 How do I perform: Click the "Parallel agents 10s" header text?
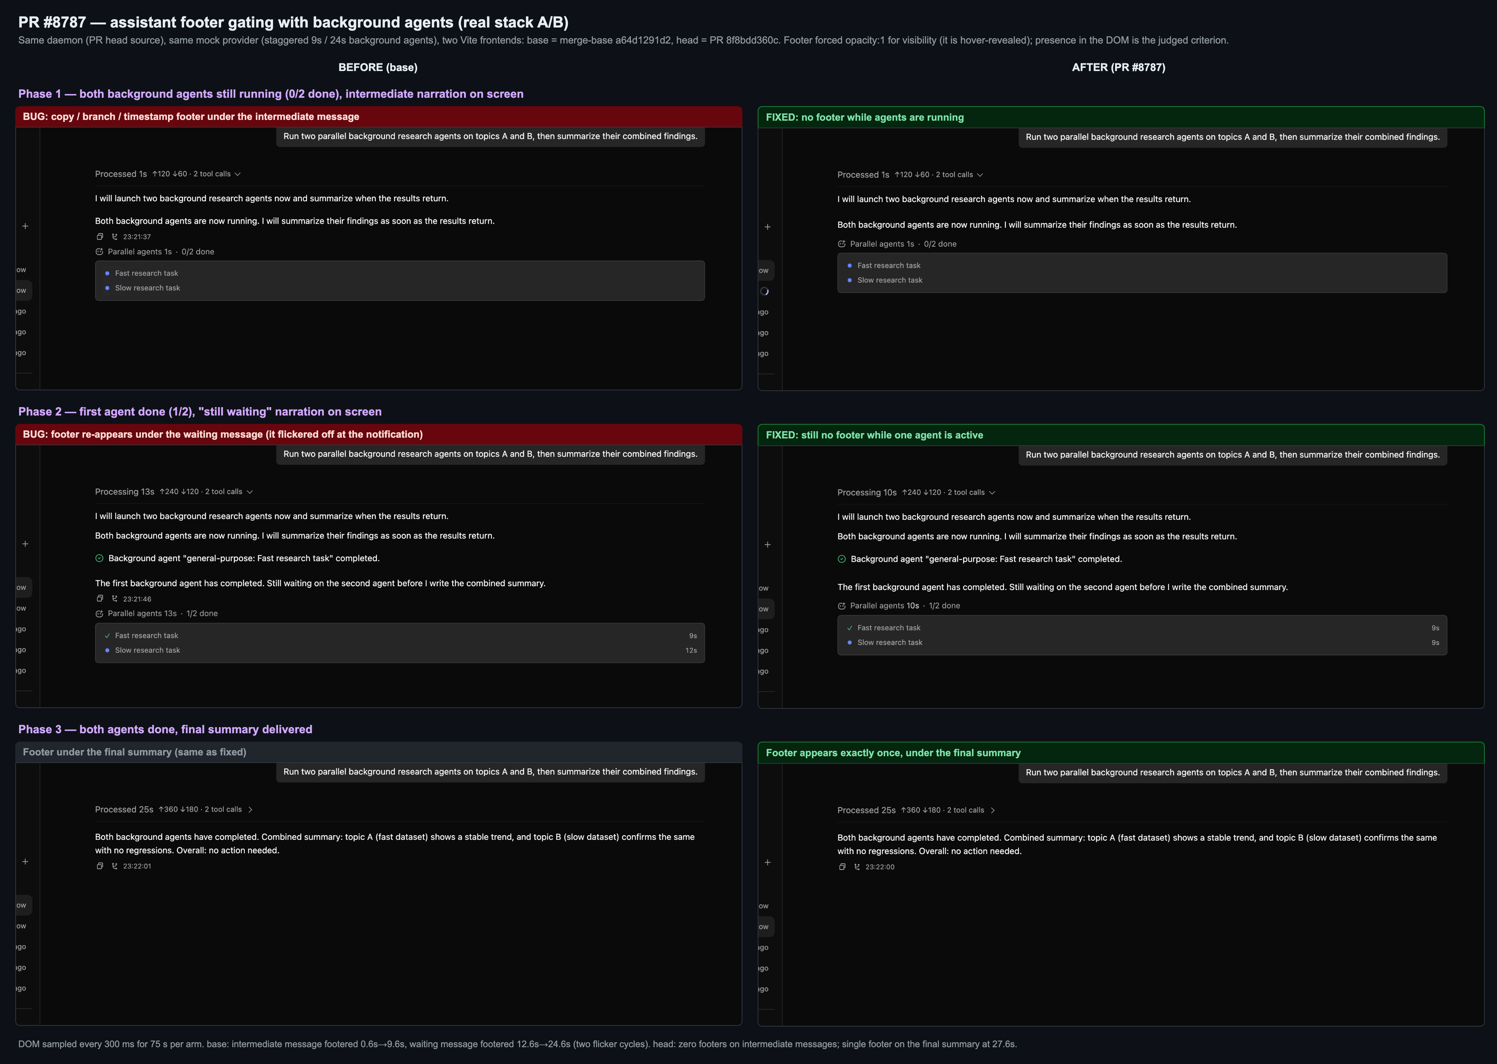click(x=884, y=605)
